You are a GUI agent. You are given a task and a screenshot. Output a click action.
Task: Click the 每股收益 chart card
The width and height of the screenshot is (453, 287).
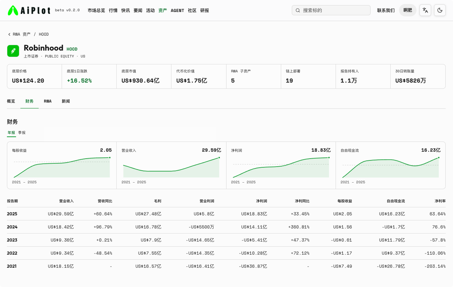pos(62,165)
